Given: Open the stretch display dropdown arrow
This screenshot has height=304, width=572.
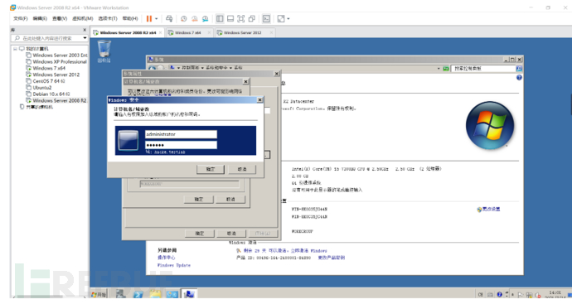Looking at the screenshot, I should point(288,18).
